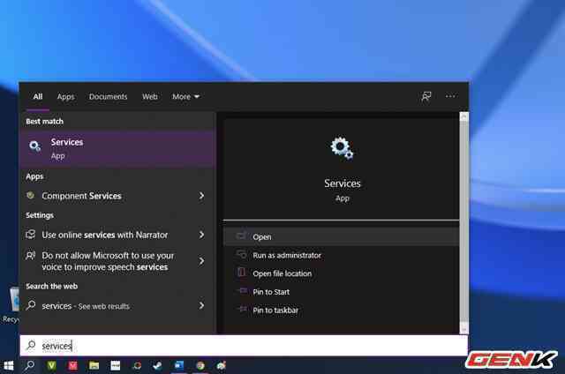Image resolution: width=565 pixels, height=374 pixels.
Task: Click the Services gear icon in best match
Action: click(x=34, y=146)
